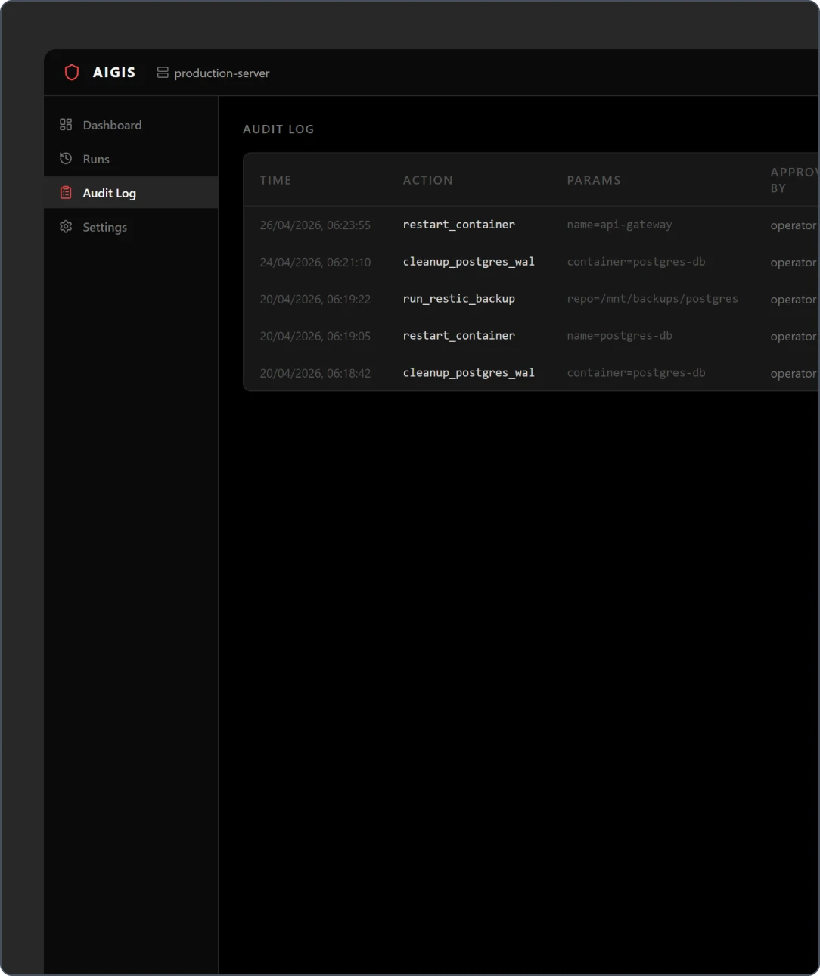820x976 pixels.
Task: Click the run_restic_backup action
Action: (459, 299)
